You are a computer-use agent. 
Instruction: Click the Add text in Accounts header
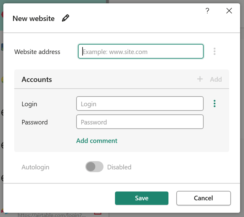(x=216, y=79)
